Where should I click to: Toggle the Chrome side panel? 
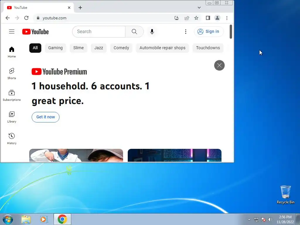click(x=208, y=18)
